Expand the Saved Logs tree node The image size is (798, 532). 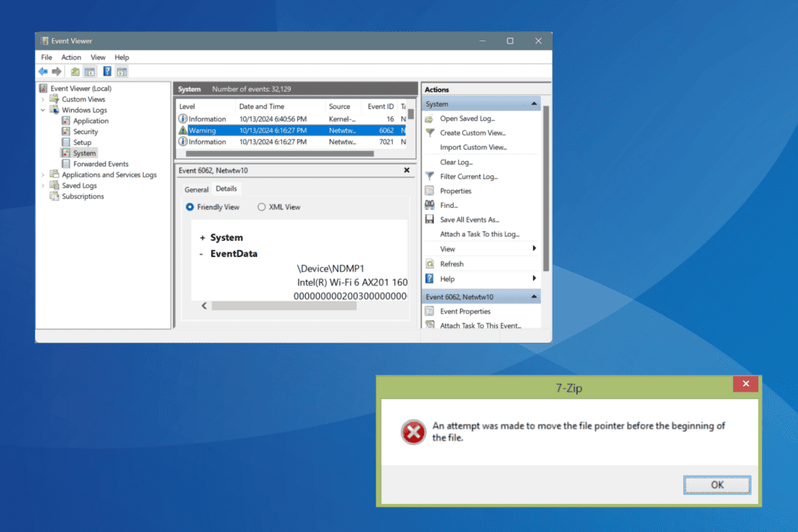coord(43,185)
